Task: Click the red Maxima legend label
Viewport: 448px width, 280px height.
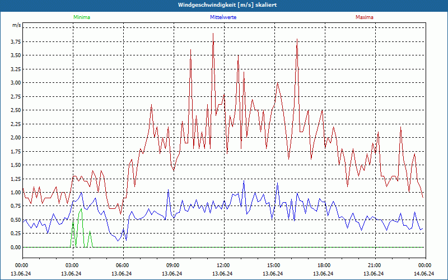Action: 365,17
